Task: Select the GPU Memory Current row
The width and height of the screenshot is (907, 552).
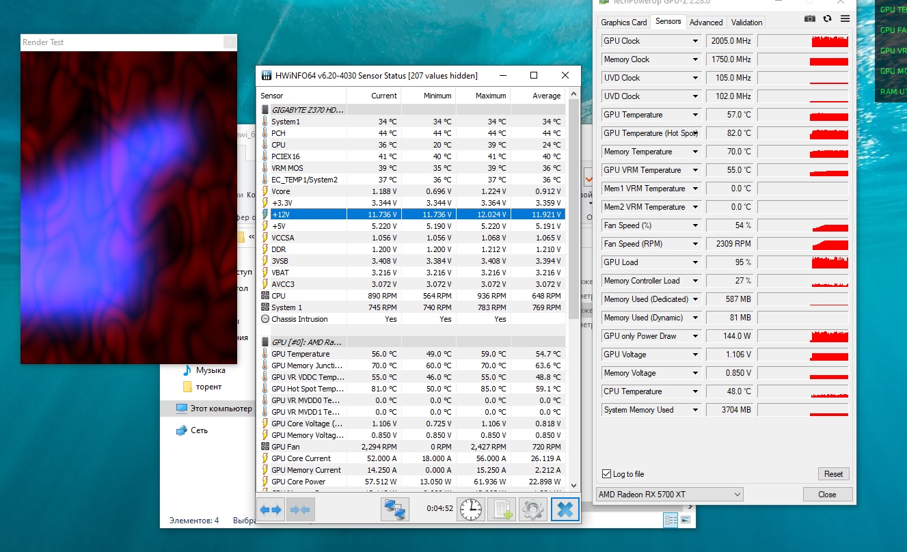Action: pyautogui.click(x=411, y=470)
